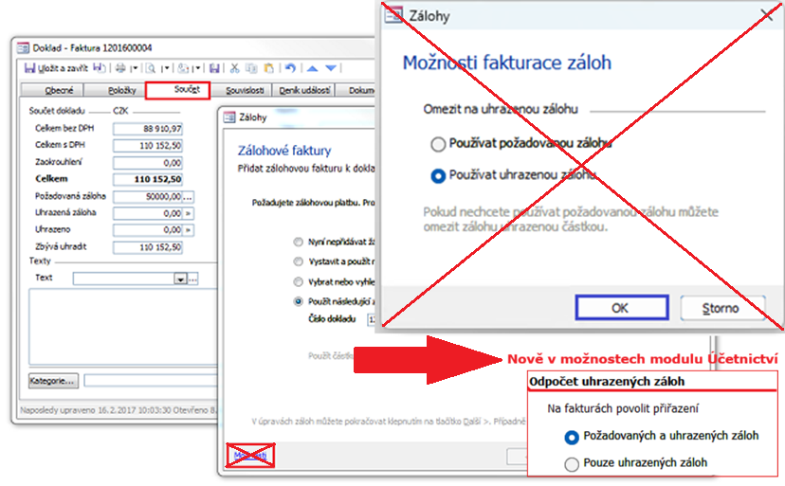
Task: Click the printer icon in the invoice toolbar
Action: point(120,68)
